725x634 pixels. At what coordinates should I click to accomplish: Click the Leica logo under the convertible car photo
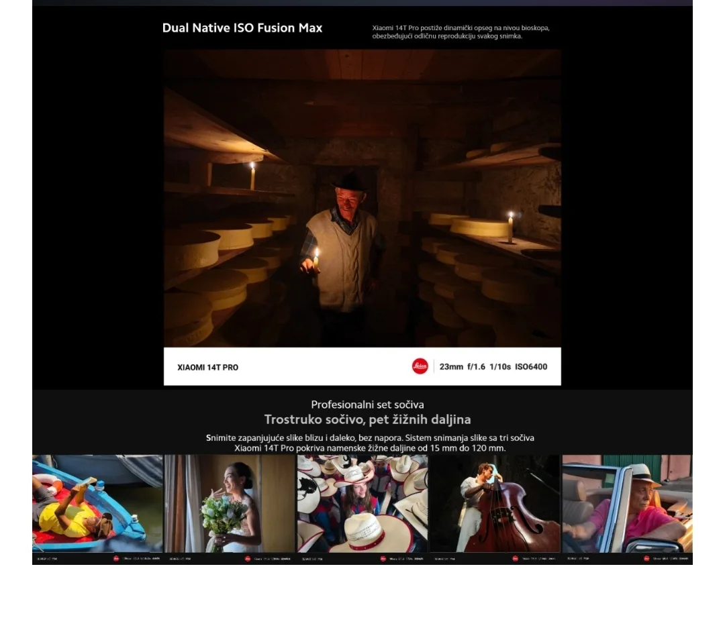point(646,558)
